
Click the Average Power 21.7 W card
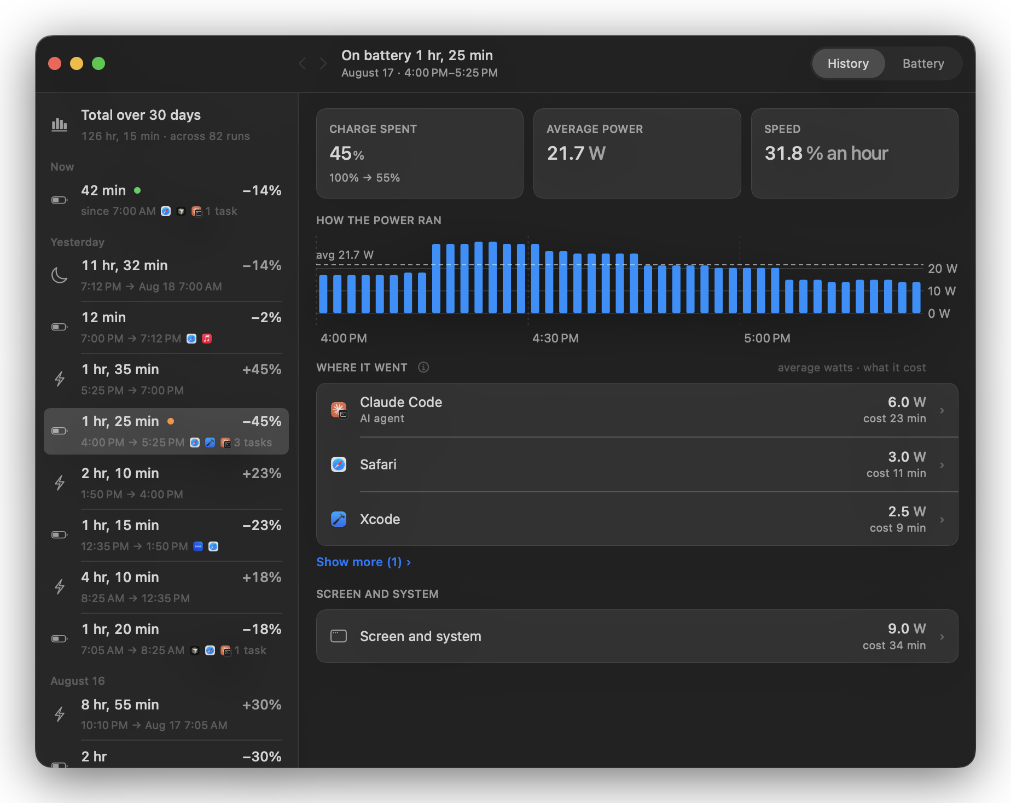637,153
